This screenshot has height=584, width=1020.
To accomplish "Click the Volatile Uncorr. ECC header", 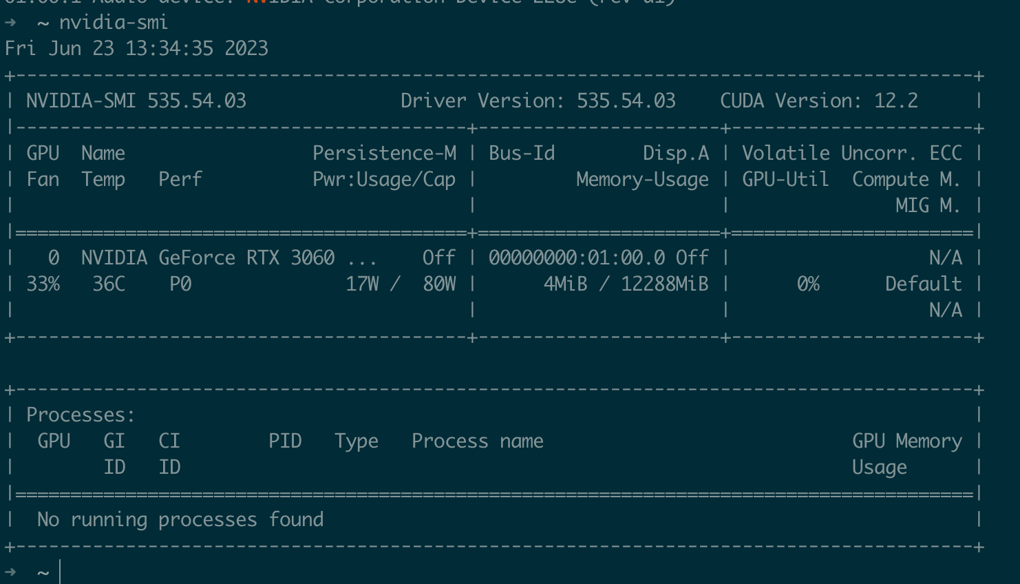I will pyautogui.click(x=851, y=154).
